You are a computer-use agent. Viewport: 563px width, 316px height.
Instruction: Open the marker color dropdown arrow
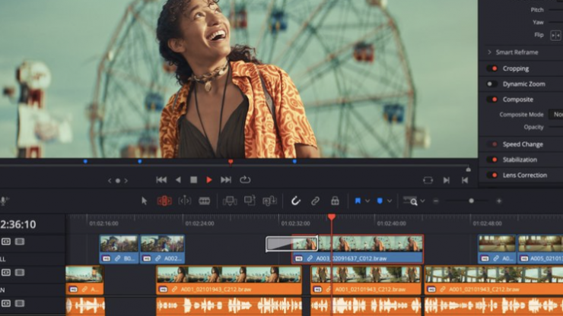(390, 201)
